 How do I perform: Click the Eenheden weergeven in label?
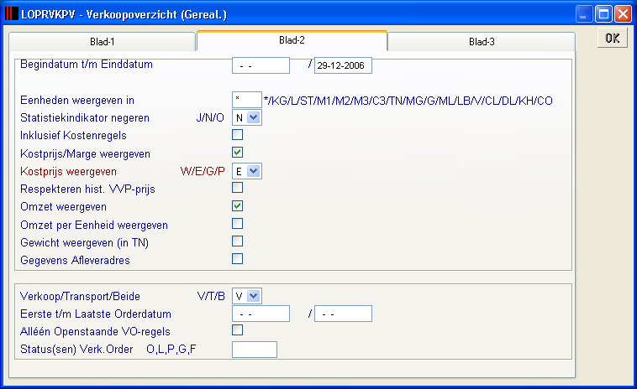pos(77,101)
